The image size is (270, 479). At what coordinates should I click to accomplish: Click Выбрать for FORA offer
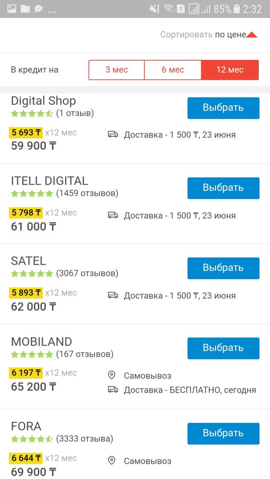click(x=224, y=434)
